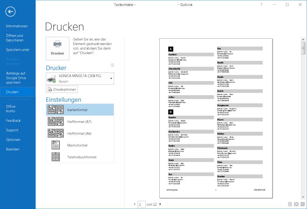Viewport: 307px width, 209px height.
Task: Open the printer selection dropdown
Action: pyautogui.click(x=111, y=79)
